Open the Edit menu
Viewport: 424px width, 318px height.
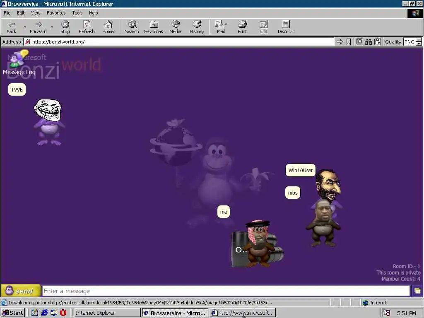pyautogui.click(x=21, y=13)
